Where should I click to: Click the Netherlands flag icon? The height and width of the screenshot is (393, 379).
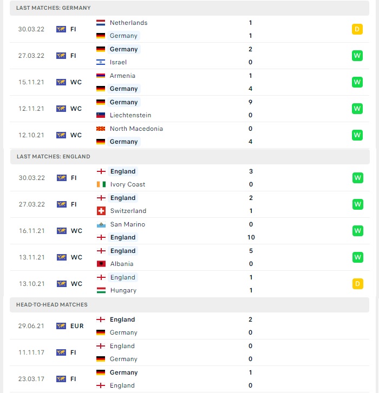101,23
